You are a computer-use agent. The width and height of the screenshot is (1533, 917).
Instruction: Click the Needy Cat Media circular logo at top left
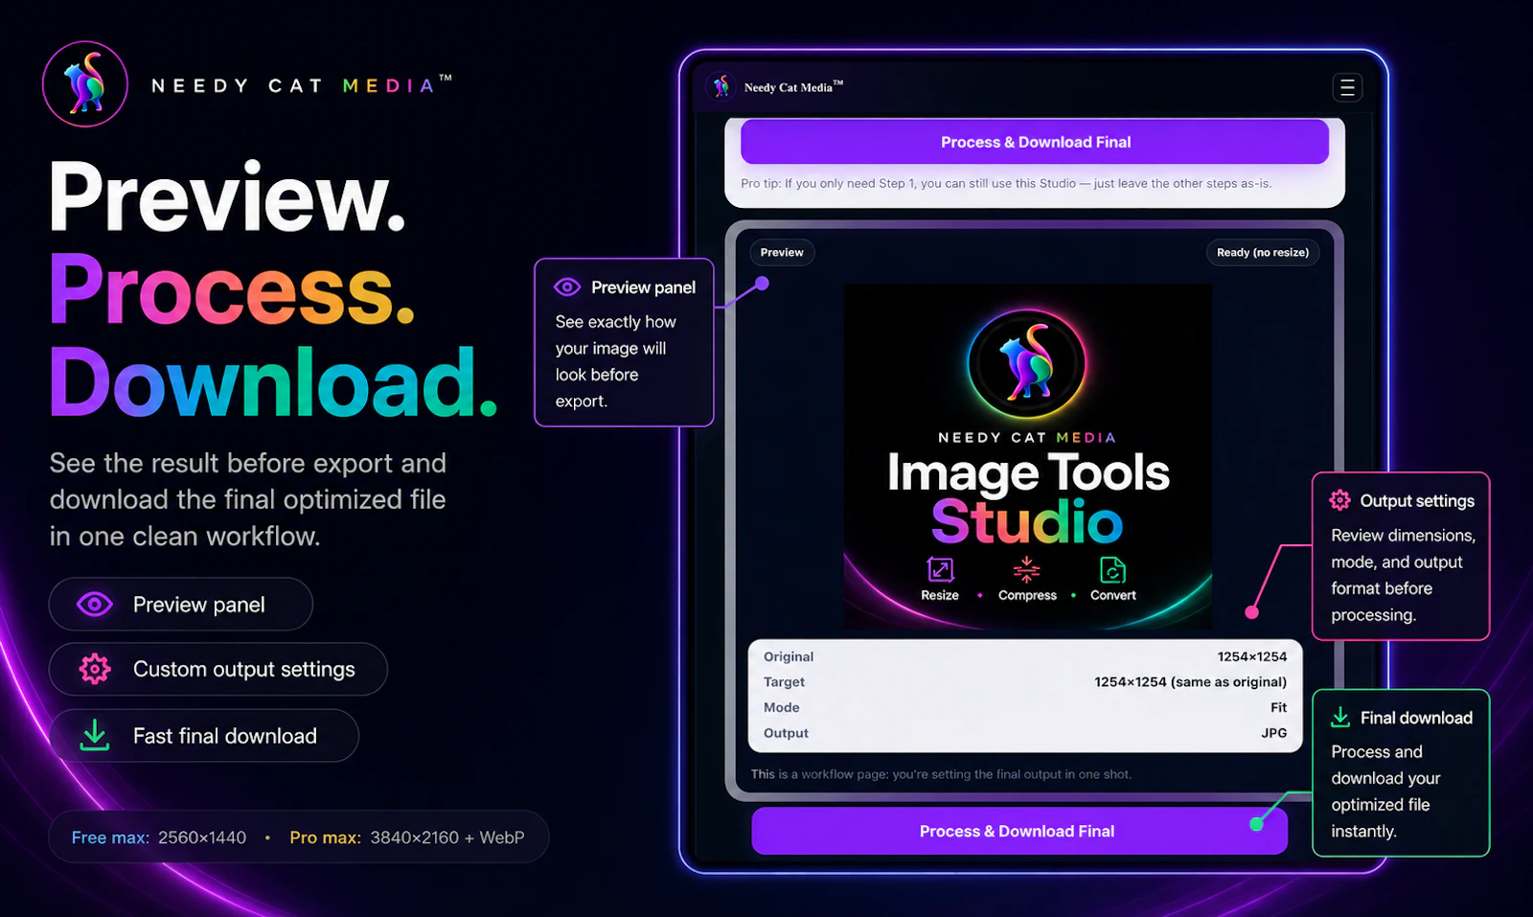click(85, 84)
